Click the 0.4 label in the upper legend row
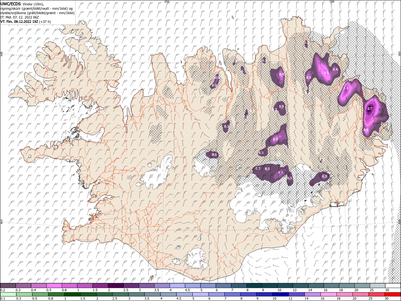 34,290
